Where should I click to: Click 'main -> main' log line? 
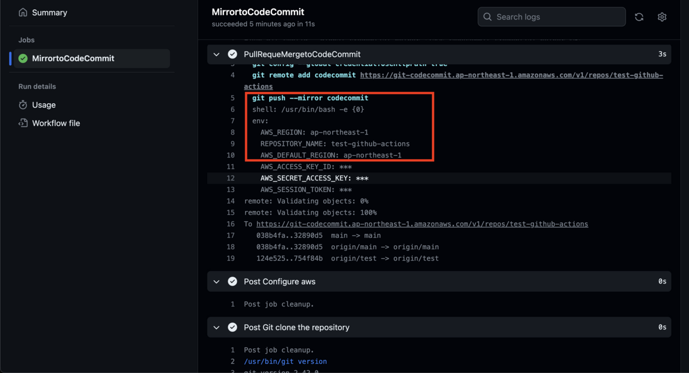[x=319, y=235]
